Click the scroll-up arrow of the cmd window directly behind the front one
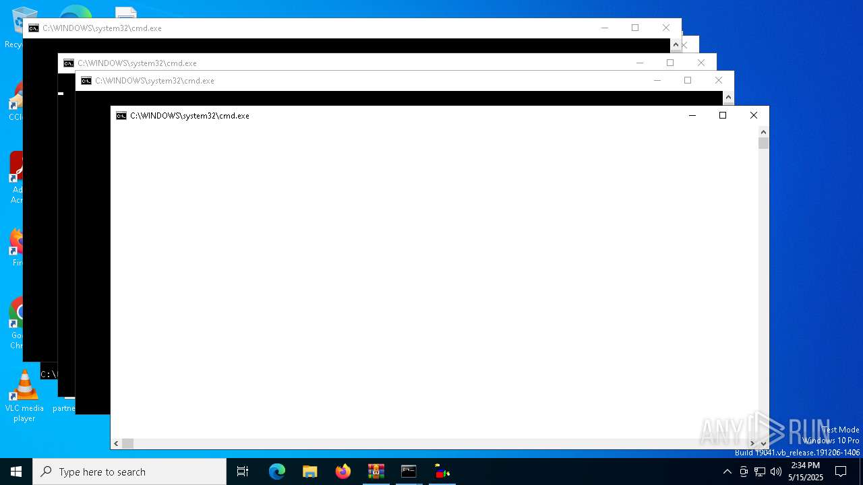The image size is (863, 485). pos(728,98)
